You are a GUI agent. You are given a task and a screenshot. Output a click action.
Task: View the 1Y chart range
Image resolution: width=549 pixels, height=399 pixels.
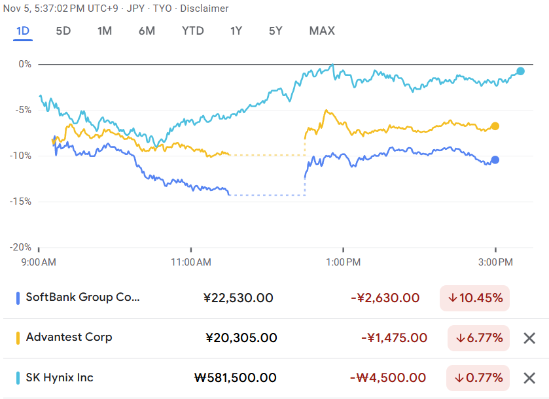click(236, 31)
